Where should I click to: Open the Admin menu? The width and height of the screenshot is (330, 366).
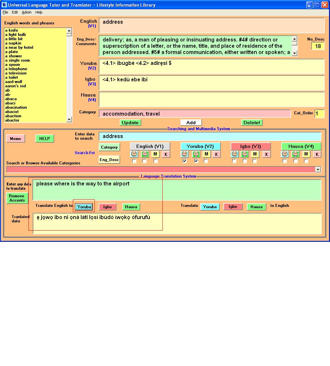27,12
